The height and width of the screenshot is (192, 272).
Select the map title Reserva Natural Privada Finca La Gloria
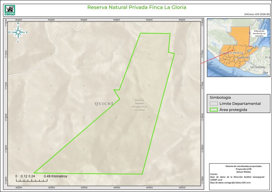pyautogui.click(x=136, y=7)
